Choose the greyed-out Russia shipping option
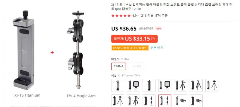This screenshot has width=240, height=107. coord(136,66)
